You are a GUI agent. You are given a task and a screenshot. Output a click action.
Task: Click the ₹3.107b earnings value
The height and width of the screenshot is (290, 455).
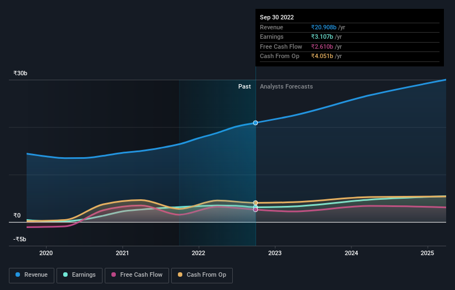pyautogui.click(x=322, y=37)
